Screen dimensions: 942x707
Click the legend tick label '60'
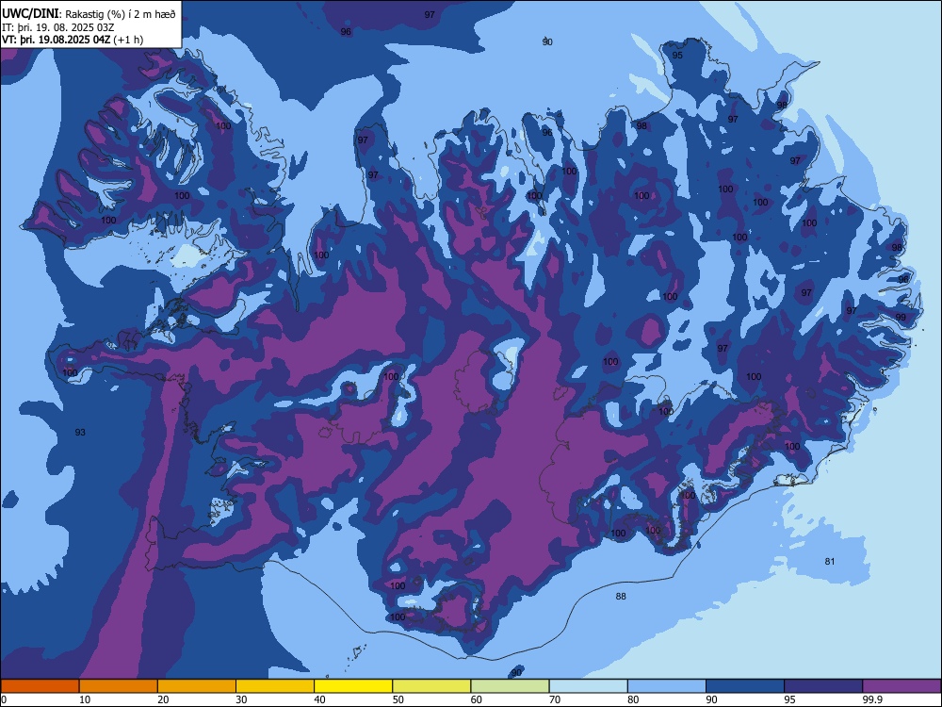click(x=477, y=699)
